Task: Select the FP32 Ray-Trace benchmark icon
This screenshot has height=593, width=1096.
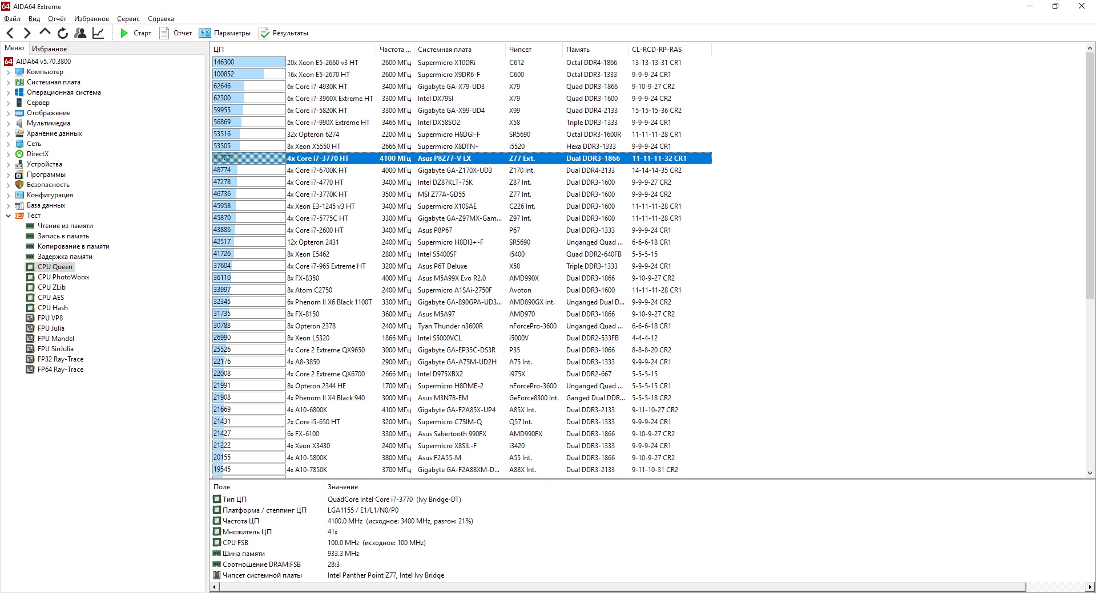Action: pyautogui.click(x=30, y=359)
